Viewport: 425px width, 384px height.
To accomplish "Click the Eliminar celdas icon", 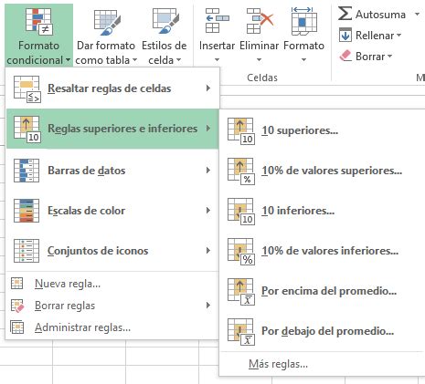I will [260, 21].
